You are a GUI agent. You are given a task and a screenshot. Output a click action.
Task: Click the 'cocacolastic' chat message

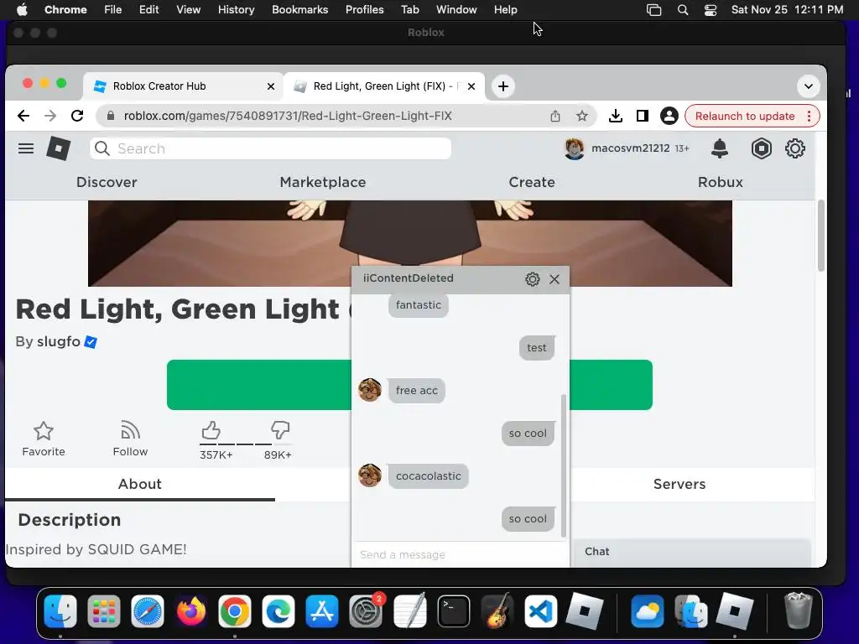coord(429,476)
